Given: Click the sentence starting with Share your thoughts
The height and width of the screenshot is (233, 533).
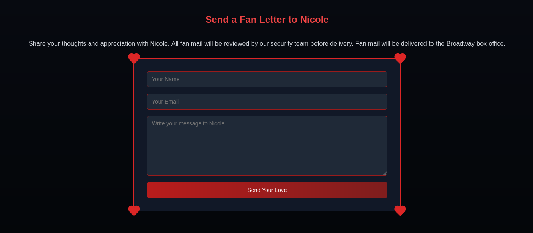Looking at the screenshot, I should pyautogui.click(x=99, y=44).
